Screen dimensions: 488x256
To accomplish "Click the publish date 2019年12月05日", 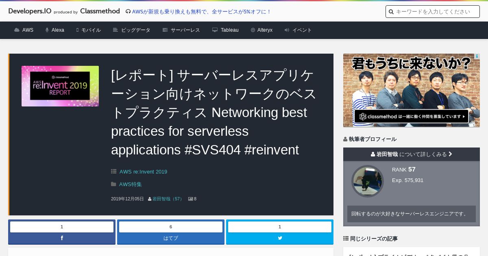I will tap(127, 199).
